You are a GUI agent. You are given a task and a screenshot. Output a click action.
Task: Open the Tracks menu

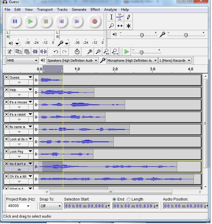(62, 10)
